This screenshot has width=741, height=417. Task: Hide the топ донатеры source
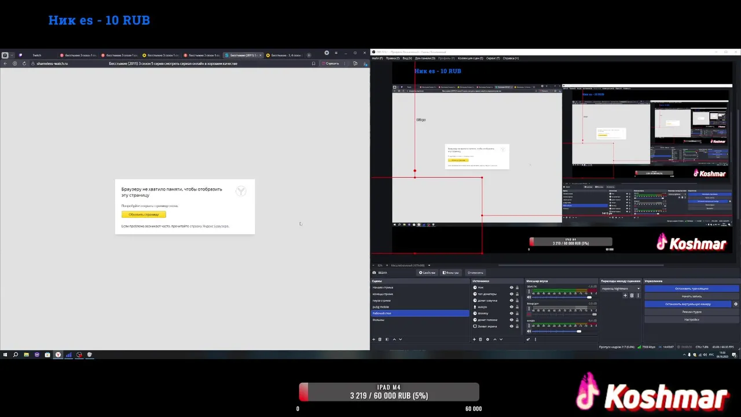pos(511,294)
